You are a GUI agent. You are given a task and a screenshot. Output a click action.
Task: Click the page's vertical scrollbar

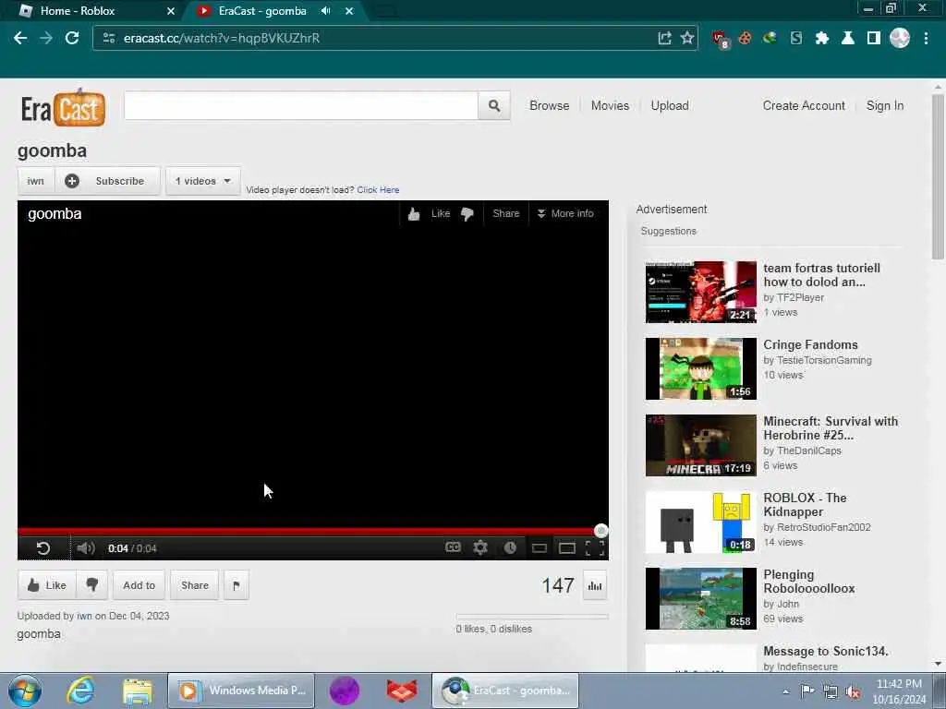[938, 176]
